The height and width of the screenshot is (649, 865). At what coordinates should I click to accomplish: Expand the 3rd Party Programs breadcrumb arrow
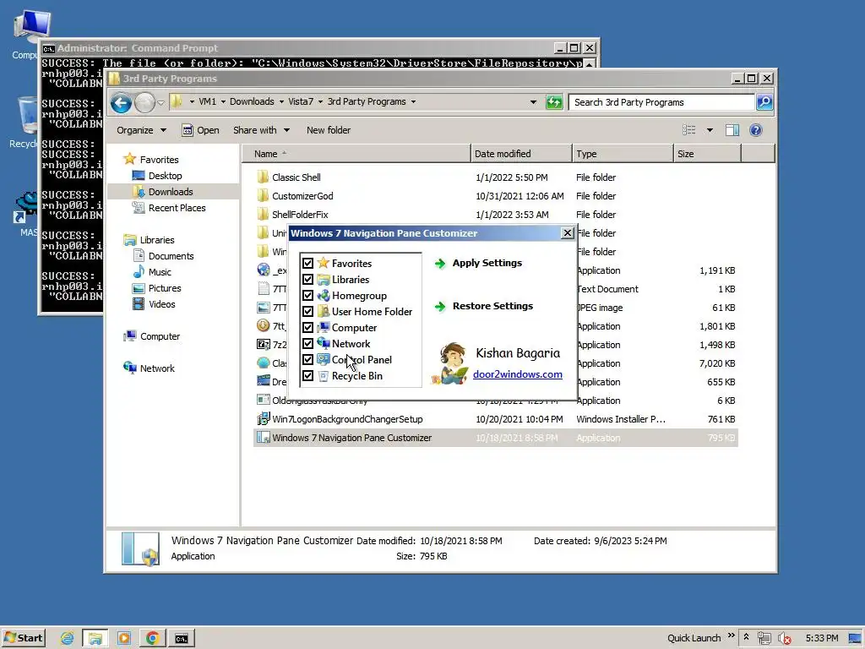tap(413, 101)
